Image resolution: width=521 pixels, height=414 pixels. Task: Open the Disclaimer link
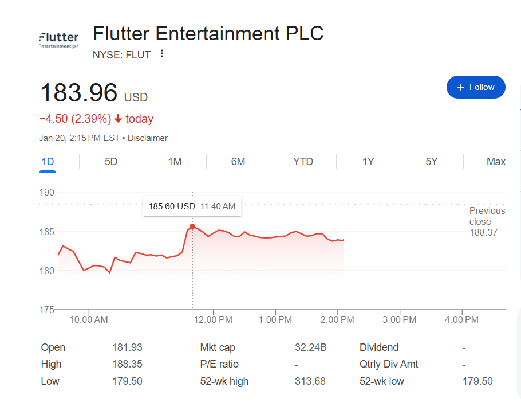147,138
